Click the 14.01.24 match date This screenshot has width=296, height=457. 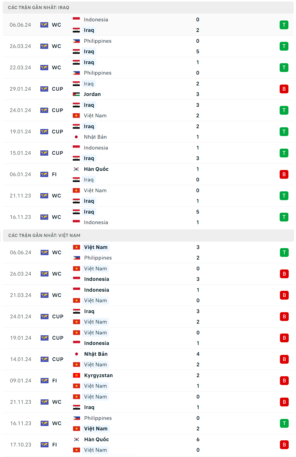point(21,359)
